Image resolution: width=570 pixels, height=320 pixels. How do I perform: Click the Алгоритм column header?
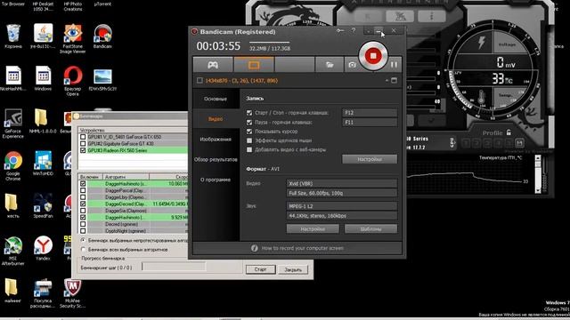(x=126, y=177)
